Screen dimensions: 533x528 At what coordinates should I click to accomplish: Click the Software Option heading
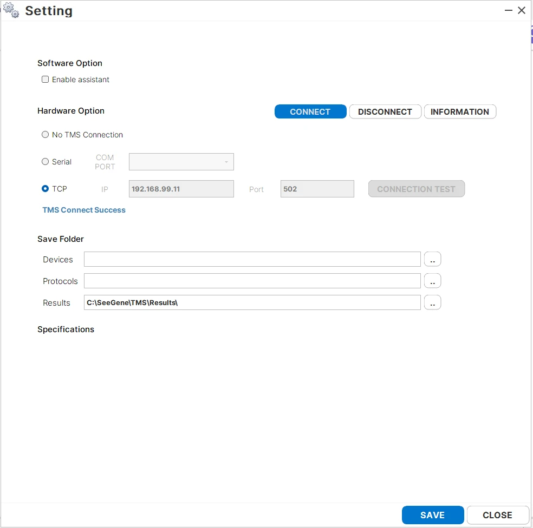[70, 63]
